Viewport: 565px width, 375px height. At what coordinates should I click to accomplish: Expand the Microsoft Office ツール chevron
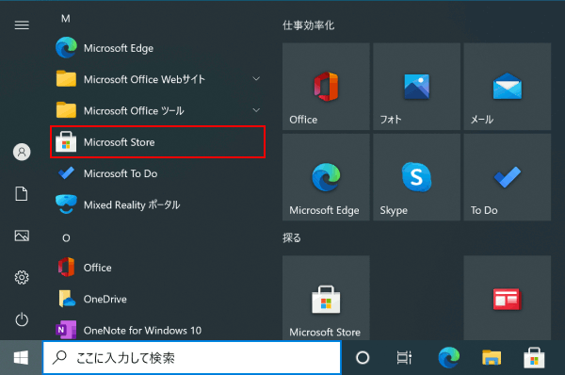tap(256, 110)
